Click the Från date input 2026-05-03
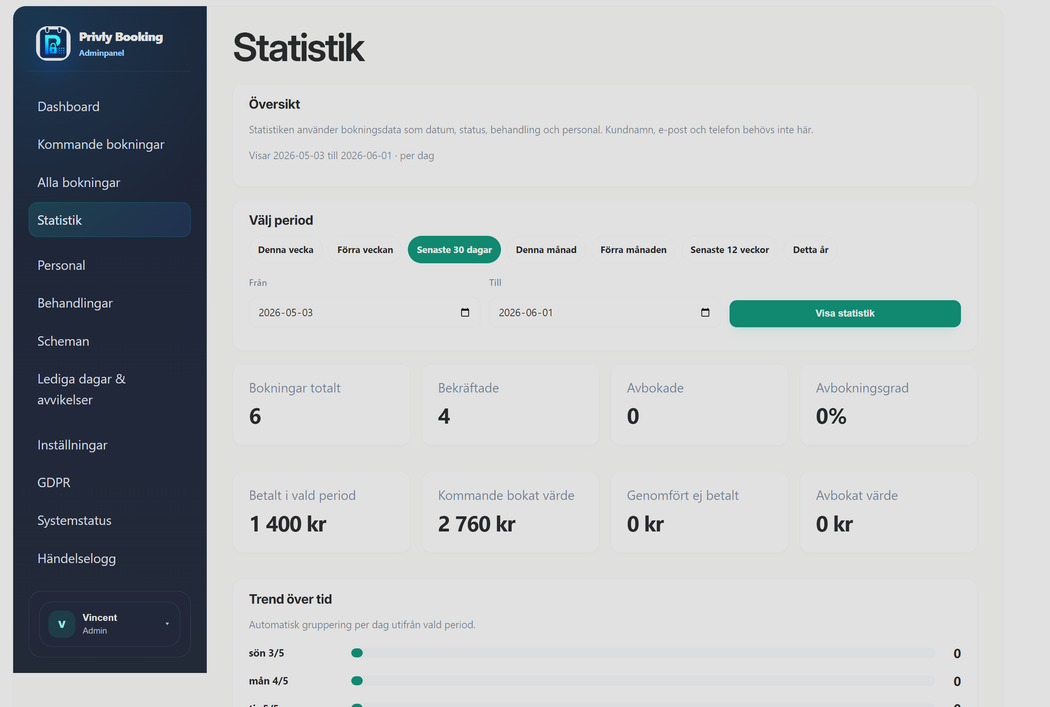Image resolution: width=1050 pixels, height=707 pixels. pos(364,312)
